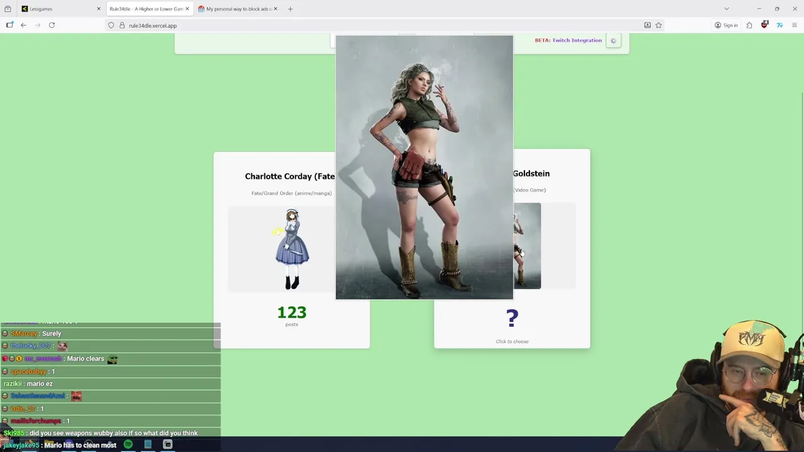This screenshot has width=804, height=452.
Task: Open the blue notepad app in taskbar
Action: (x=148, y=444)
